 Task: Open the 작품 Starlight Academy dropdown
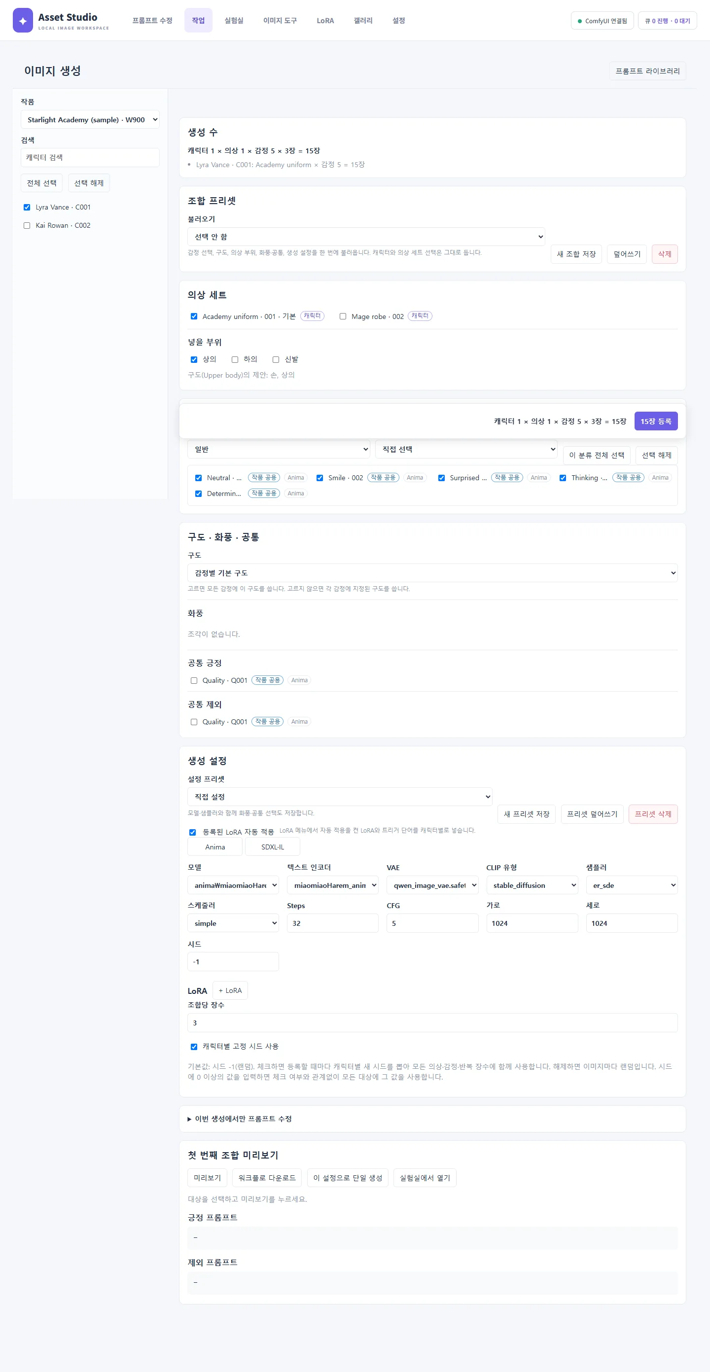pyautogui.click(x=90, y=119)
